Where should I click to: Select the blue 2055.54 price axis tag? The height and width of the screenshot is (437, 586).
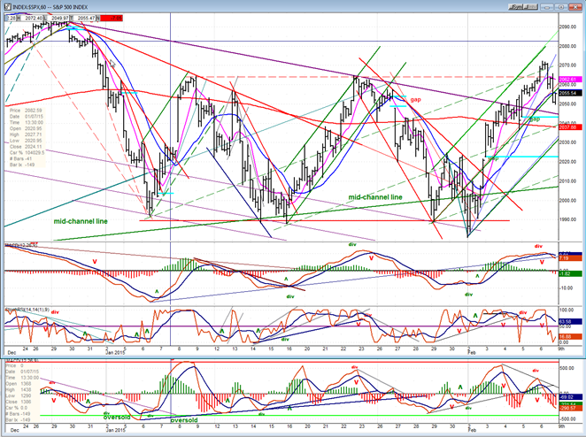(x=567, y=92)
